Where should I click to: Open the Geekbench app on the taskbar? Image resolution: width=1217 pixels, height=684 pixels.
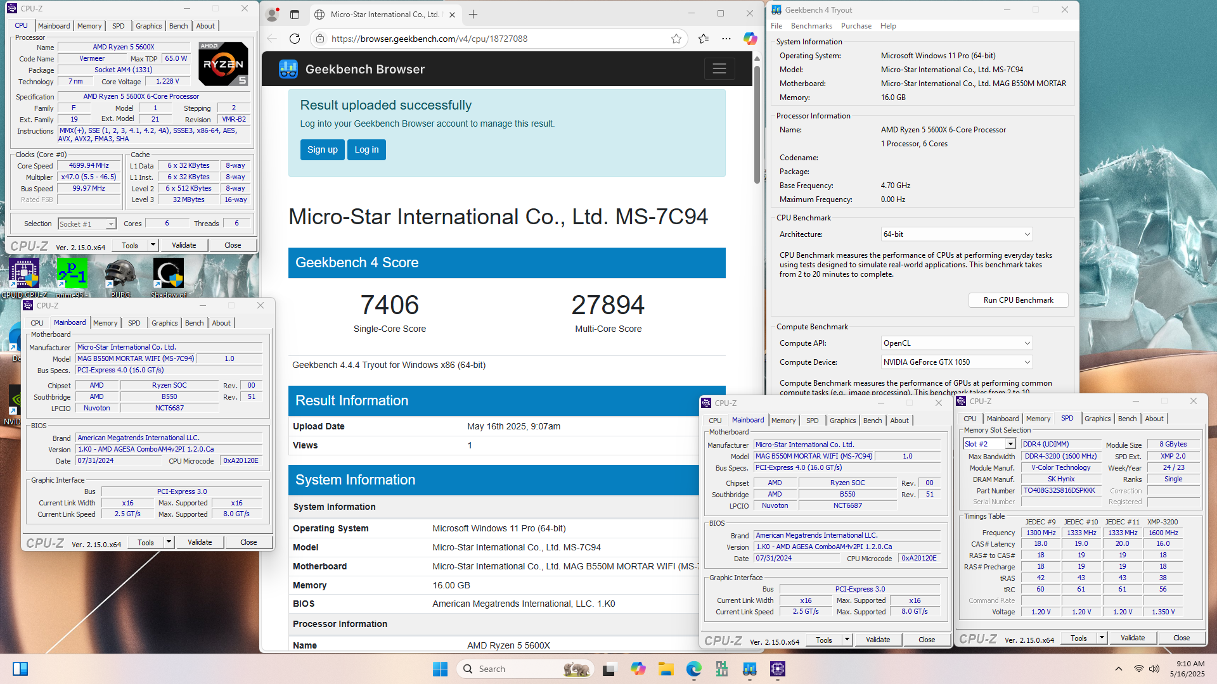pos(750,669)
